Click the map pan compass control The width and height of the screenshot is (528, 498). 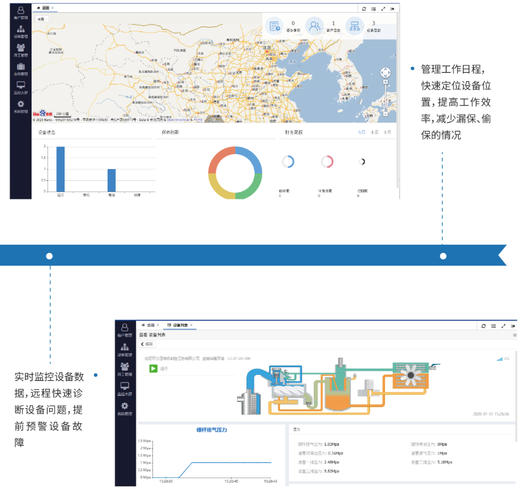[386, 72]
